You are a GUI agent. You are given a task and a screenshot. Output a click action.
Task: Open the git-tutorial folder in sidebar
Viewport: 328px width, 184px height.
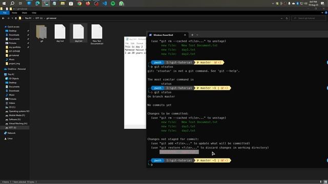(14, 55)
